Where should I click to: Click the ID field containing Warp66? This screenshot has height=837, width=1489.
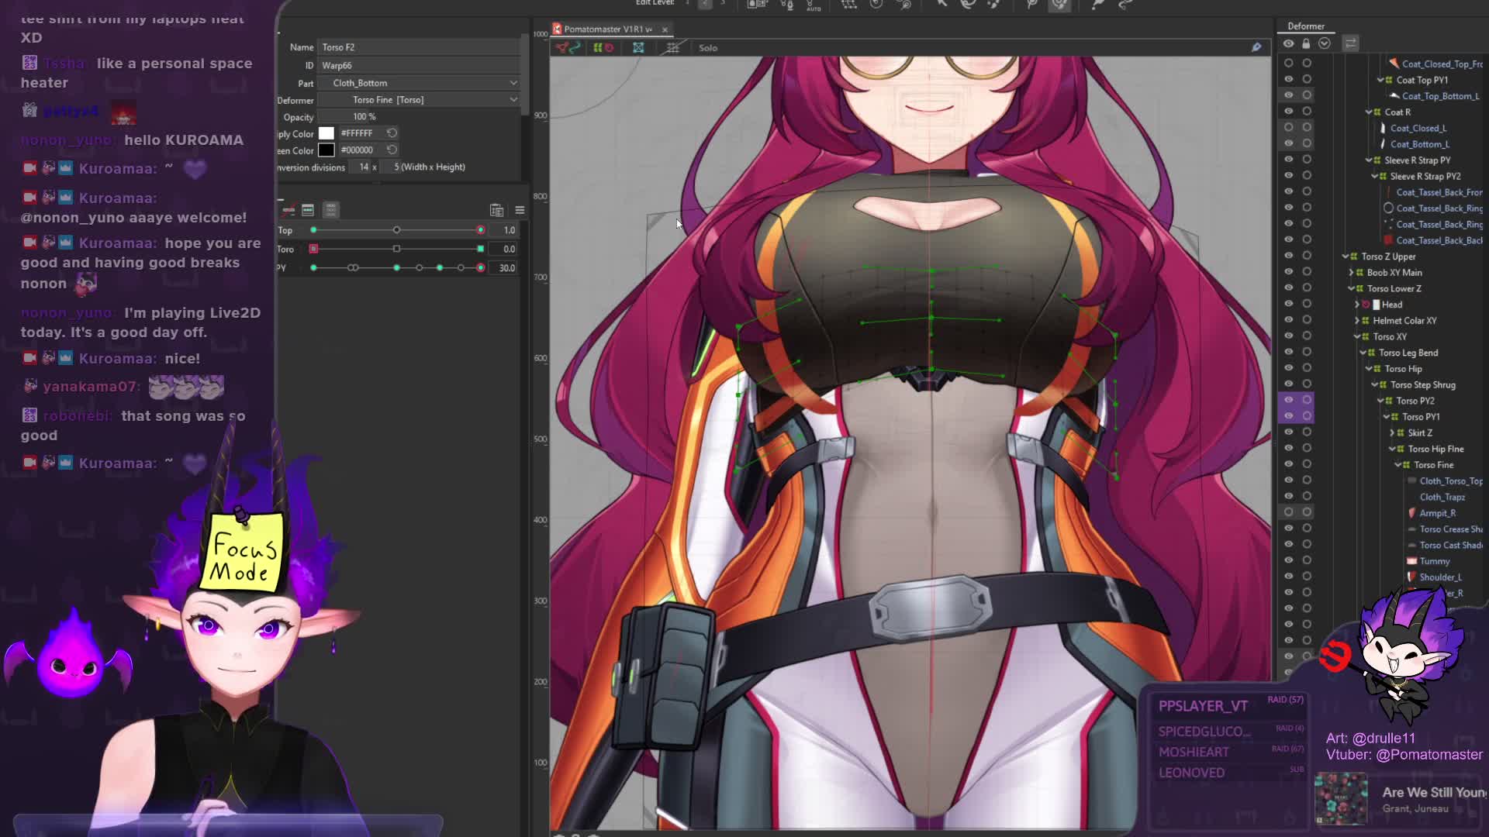[420, 66]
